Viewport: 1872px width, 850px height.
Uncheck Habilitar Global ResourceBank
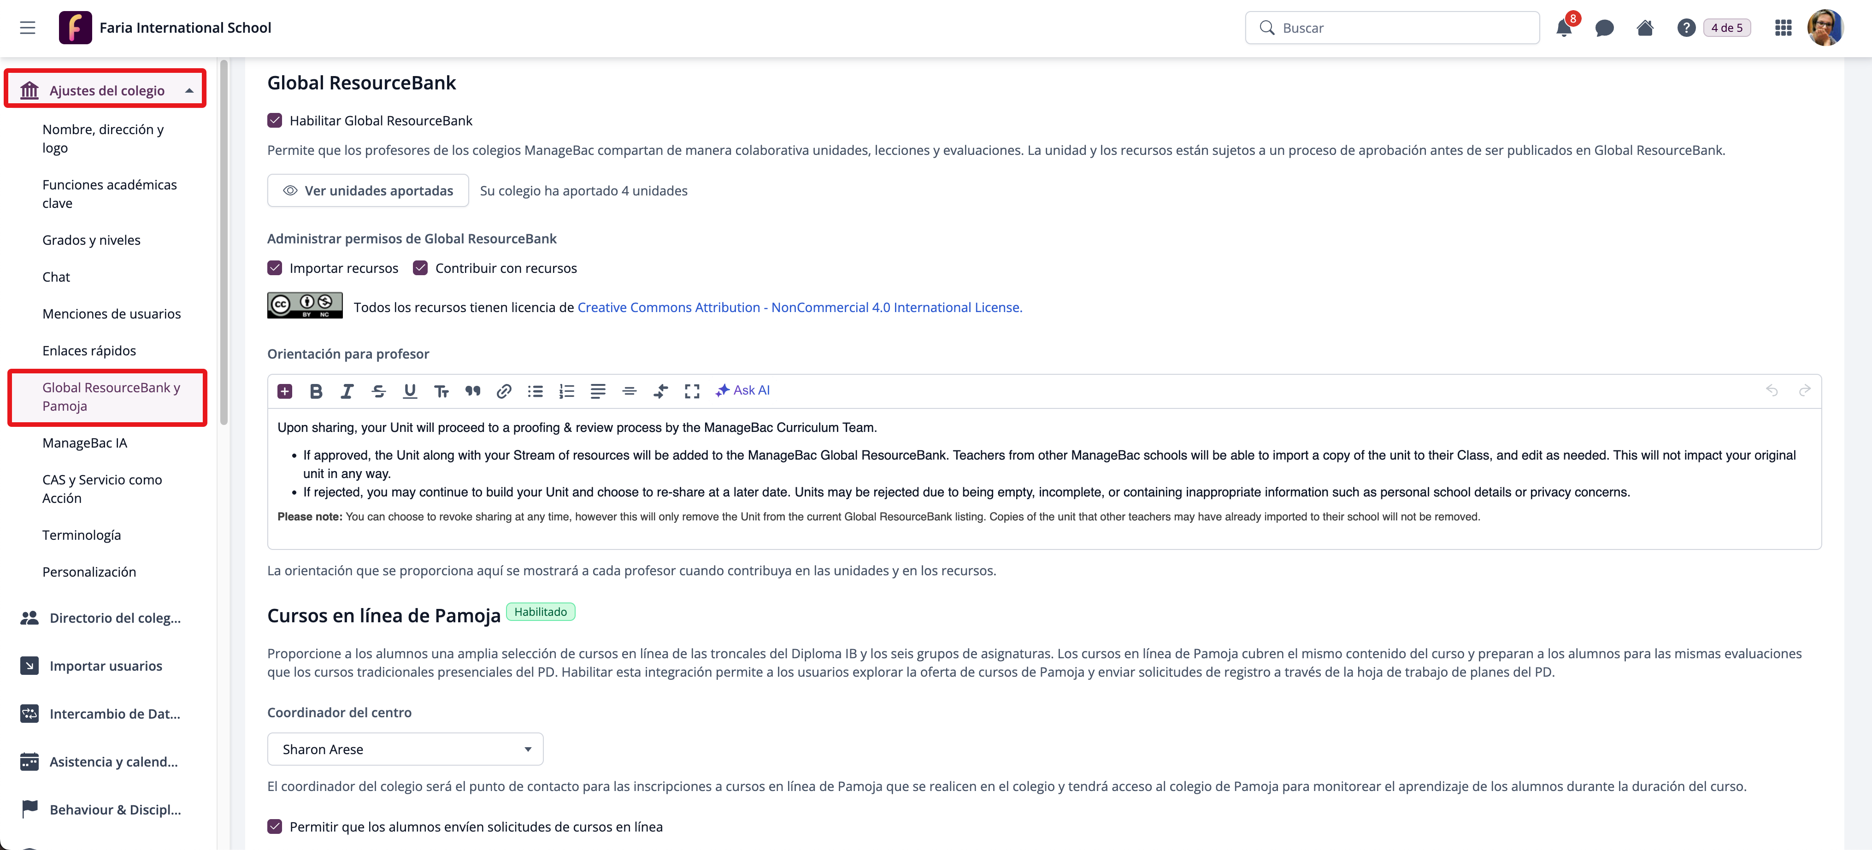(275, 121)
